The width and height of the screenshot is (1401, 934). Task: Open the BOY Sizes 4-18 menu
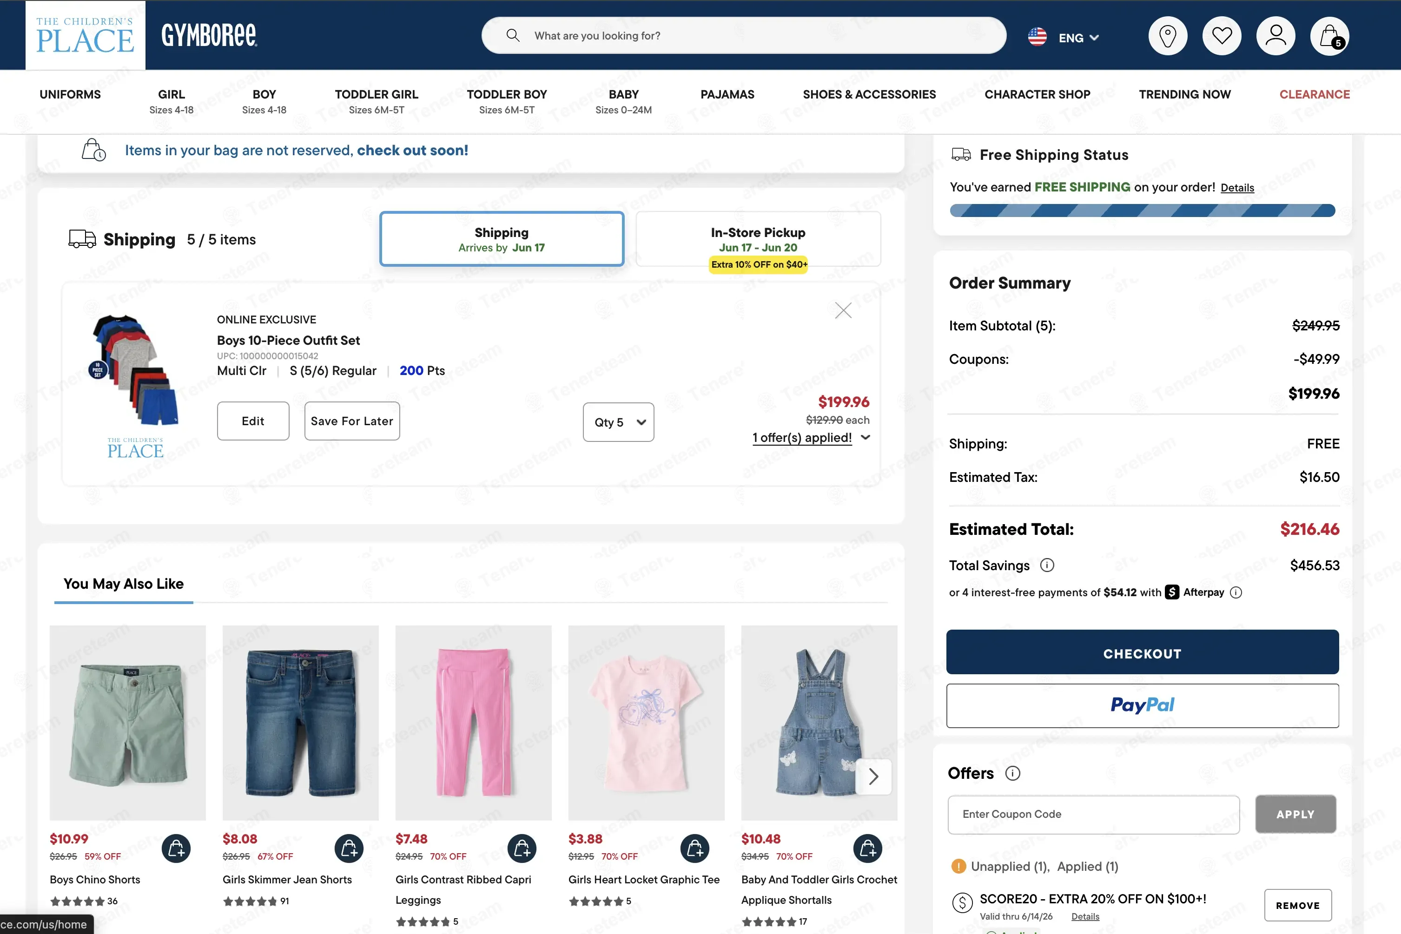(264, 101)
